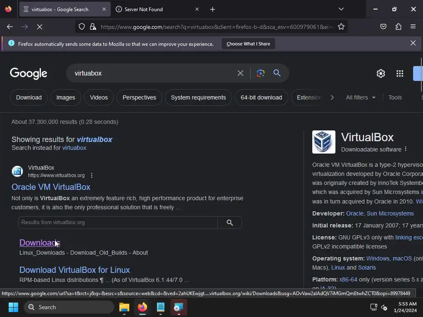Click the Choose What I Share button
The image size is (423, 317).
[x=248, y=44]
